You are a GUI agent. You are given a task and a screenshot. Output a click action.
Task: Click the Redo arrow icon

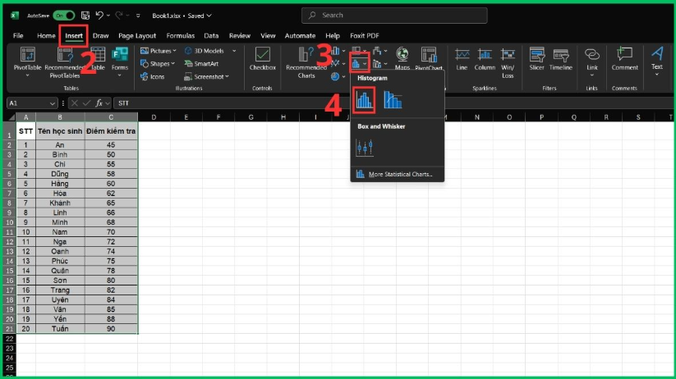119,16
